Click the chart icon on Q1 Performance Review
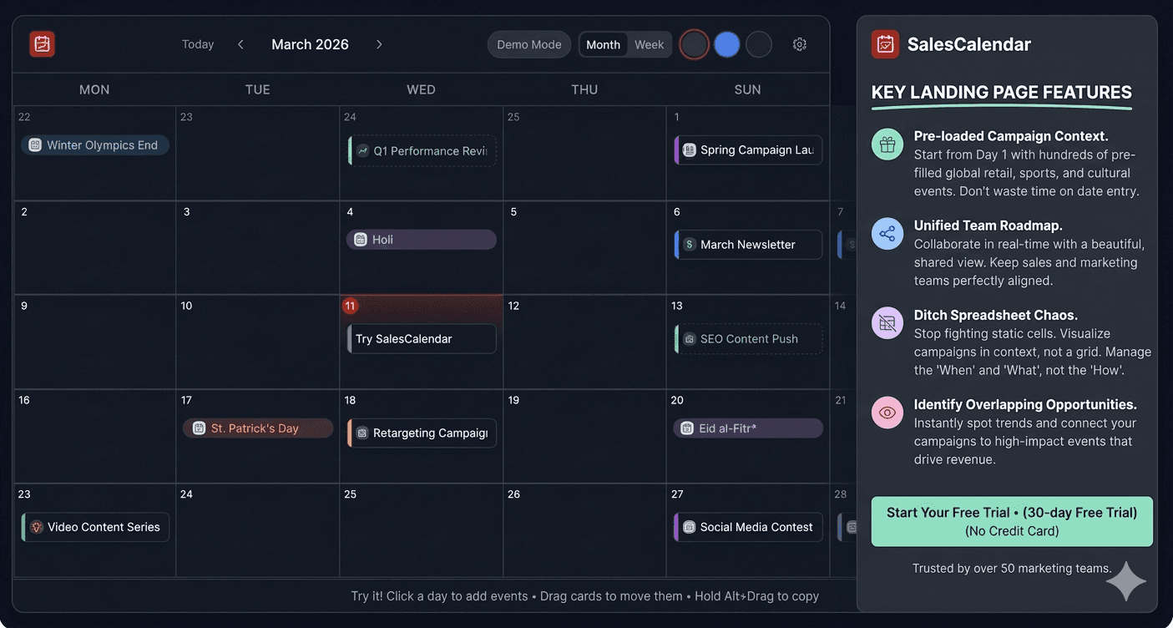Viewport: 1173px width, 628px height. (x=362, y=151)
